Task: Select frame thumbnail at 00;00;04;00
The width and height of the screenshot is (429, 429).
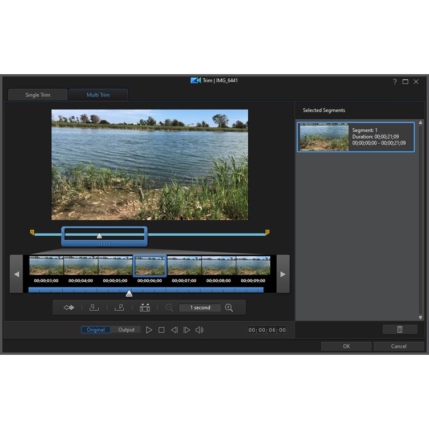Action: click(80, 265)
